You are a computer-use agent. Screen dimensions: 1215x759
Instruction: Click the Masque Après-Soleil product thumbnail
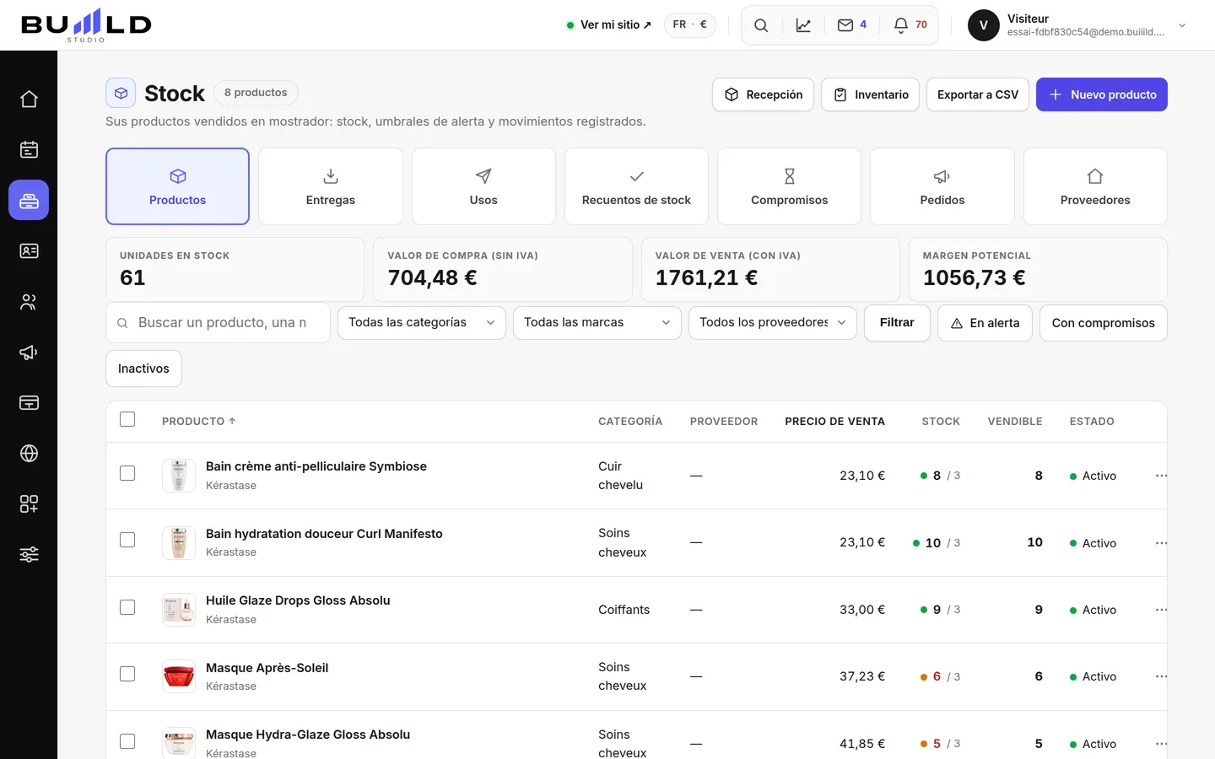pos(179,676)
